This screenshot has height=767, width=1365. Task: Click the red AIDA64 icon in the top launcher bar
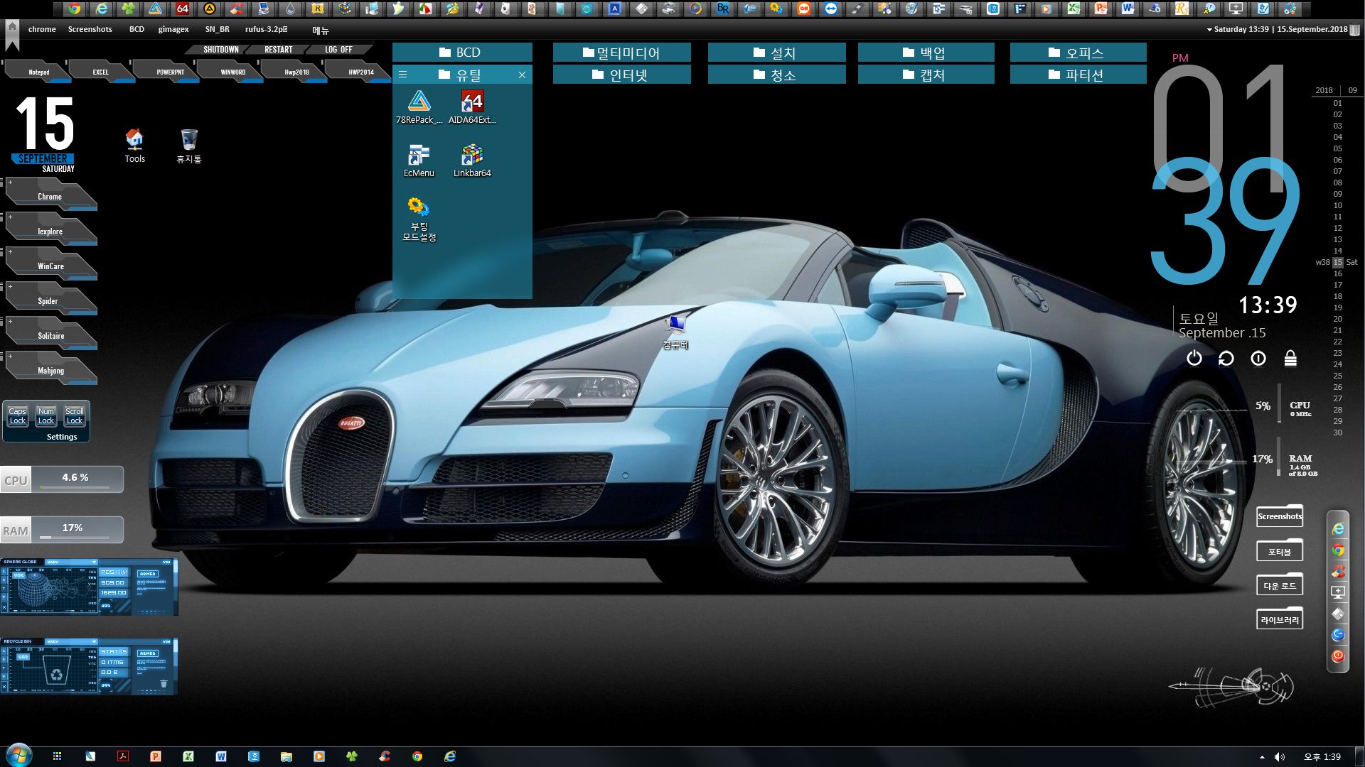183,9
